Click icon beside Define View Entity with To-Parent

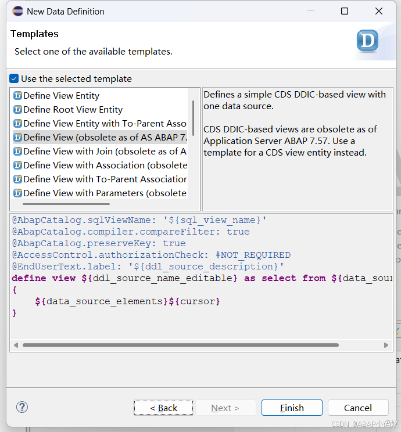pyautogui.click(x=17, y=124)
